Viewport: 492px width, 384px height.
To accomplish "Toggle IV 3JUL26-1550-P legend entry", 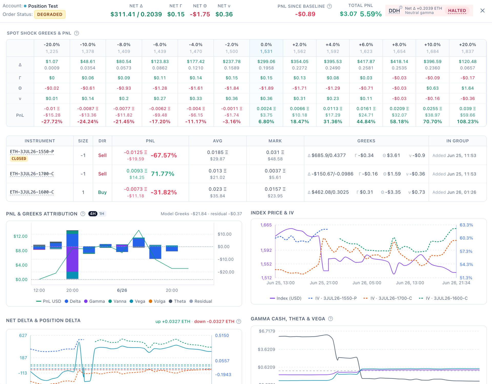I will tap(333, 298).
